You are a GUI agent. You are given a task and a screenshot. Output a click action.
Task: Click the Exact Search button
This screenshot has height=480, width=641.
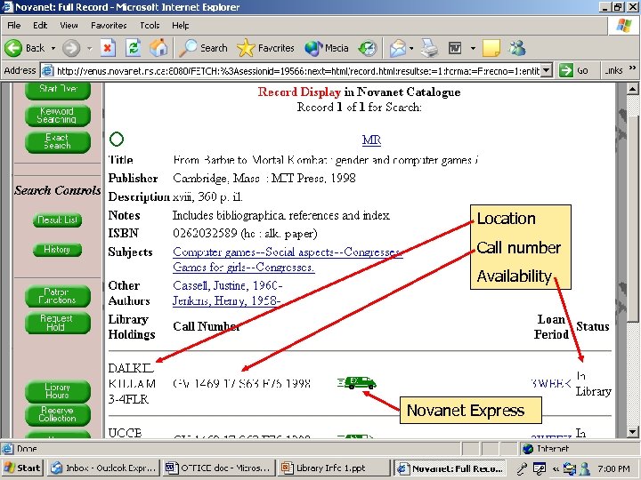click(58, 141)
